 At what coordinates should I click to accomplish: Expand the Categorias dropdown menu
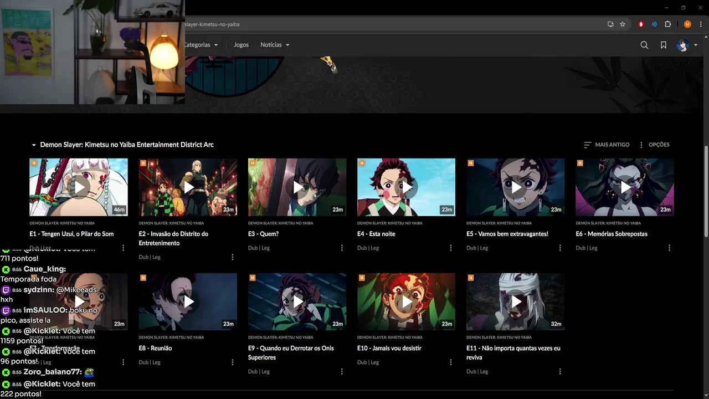[201, 45]
